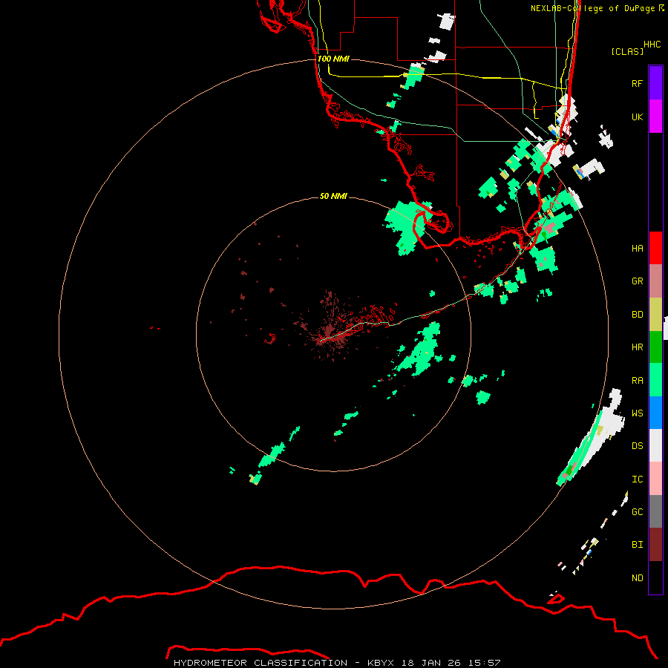Viewport: 668px width, 668px height.
Task: Click the 'WS' legend label
Action: click(x=638, y=413)
